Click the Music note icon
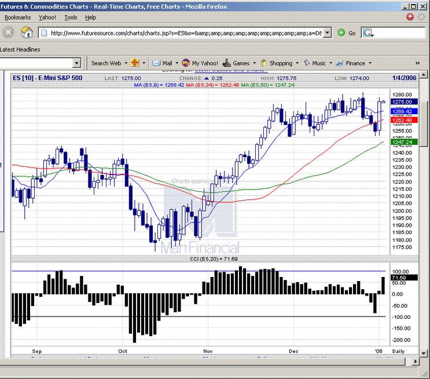 [x=307, y=63]
